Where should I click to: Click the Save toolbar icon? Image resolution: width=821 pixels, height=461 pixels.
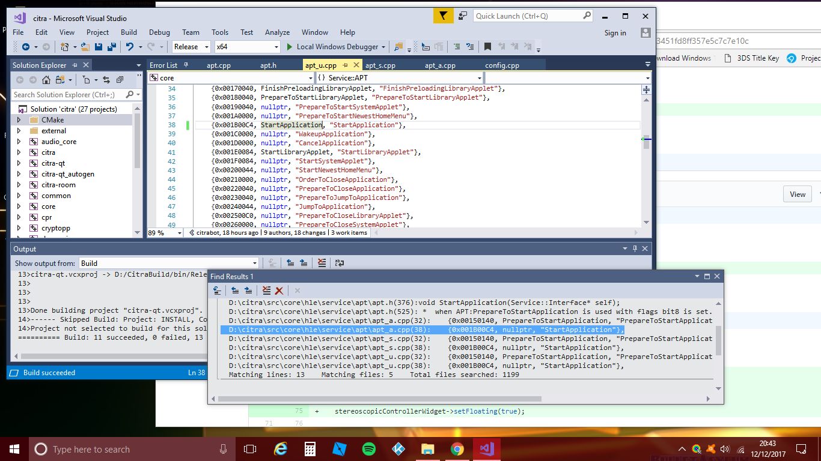[99, 47]
